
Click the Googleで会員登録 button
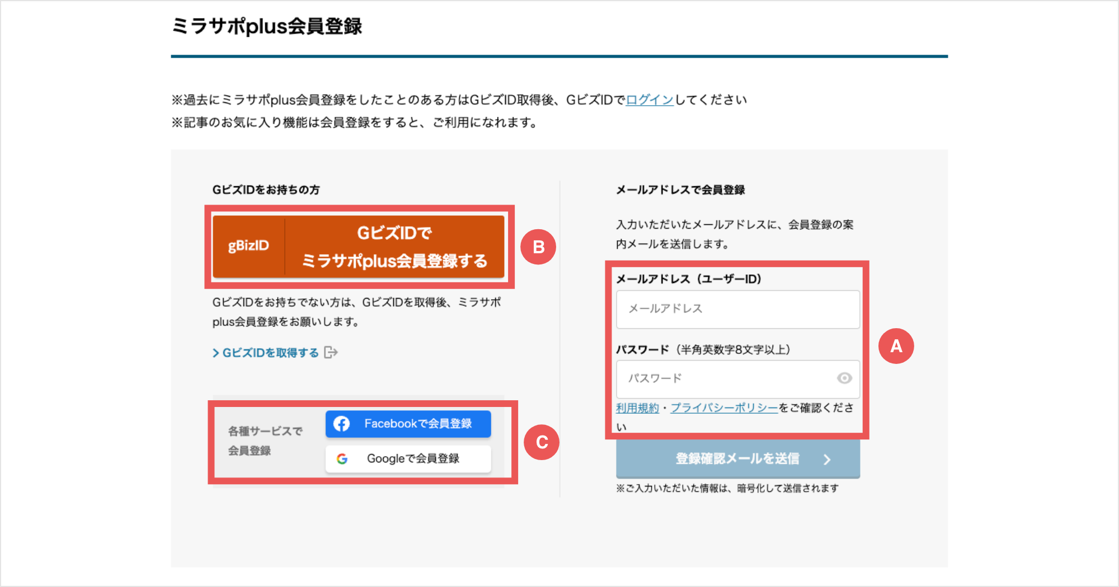pos(408,458)
